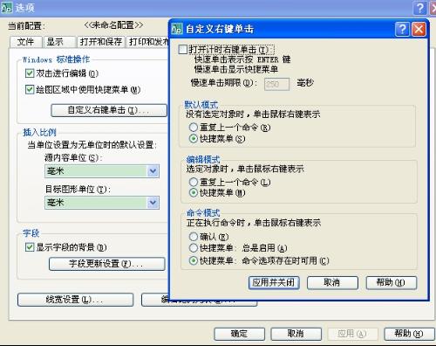
Task: Switch to the 打印和发布 tab
Action: [x=147, y=42]
